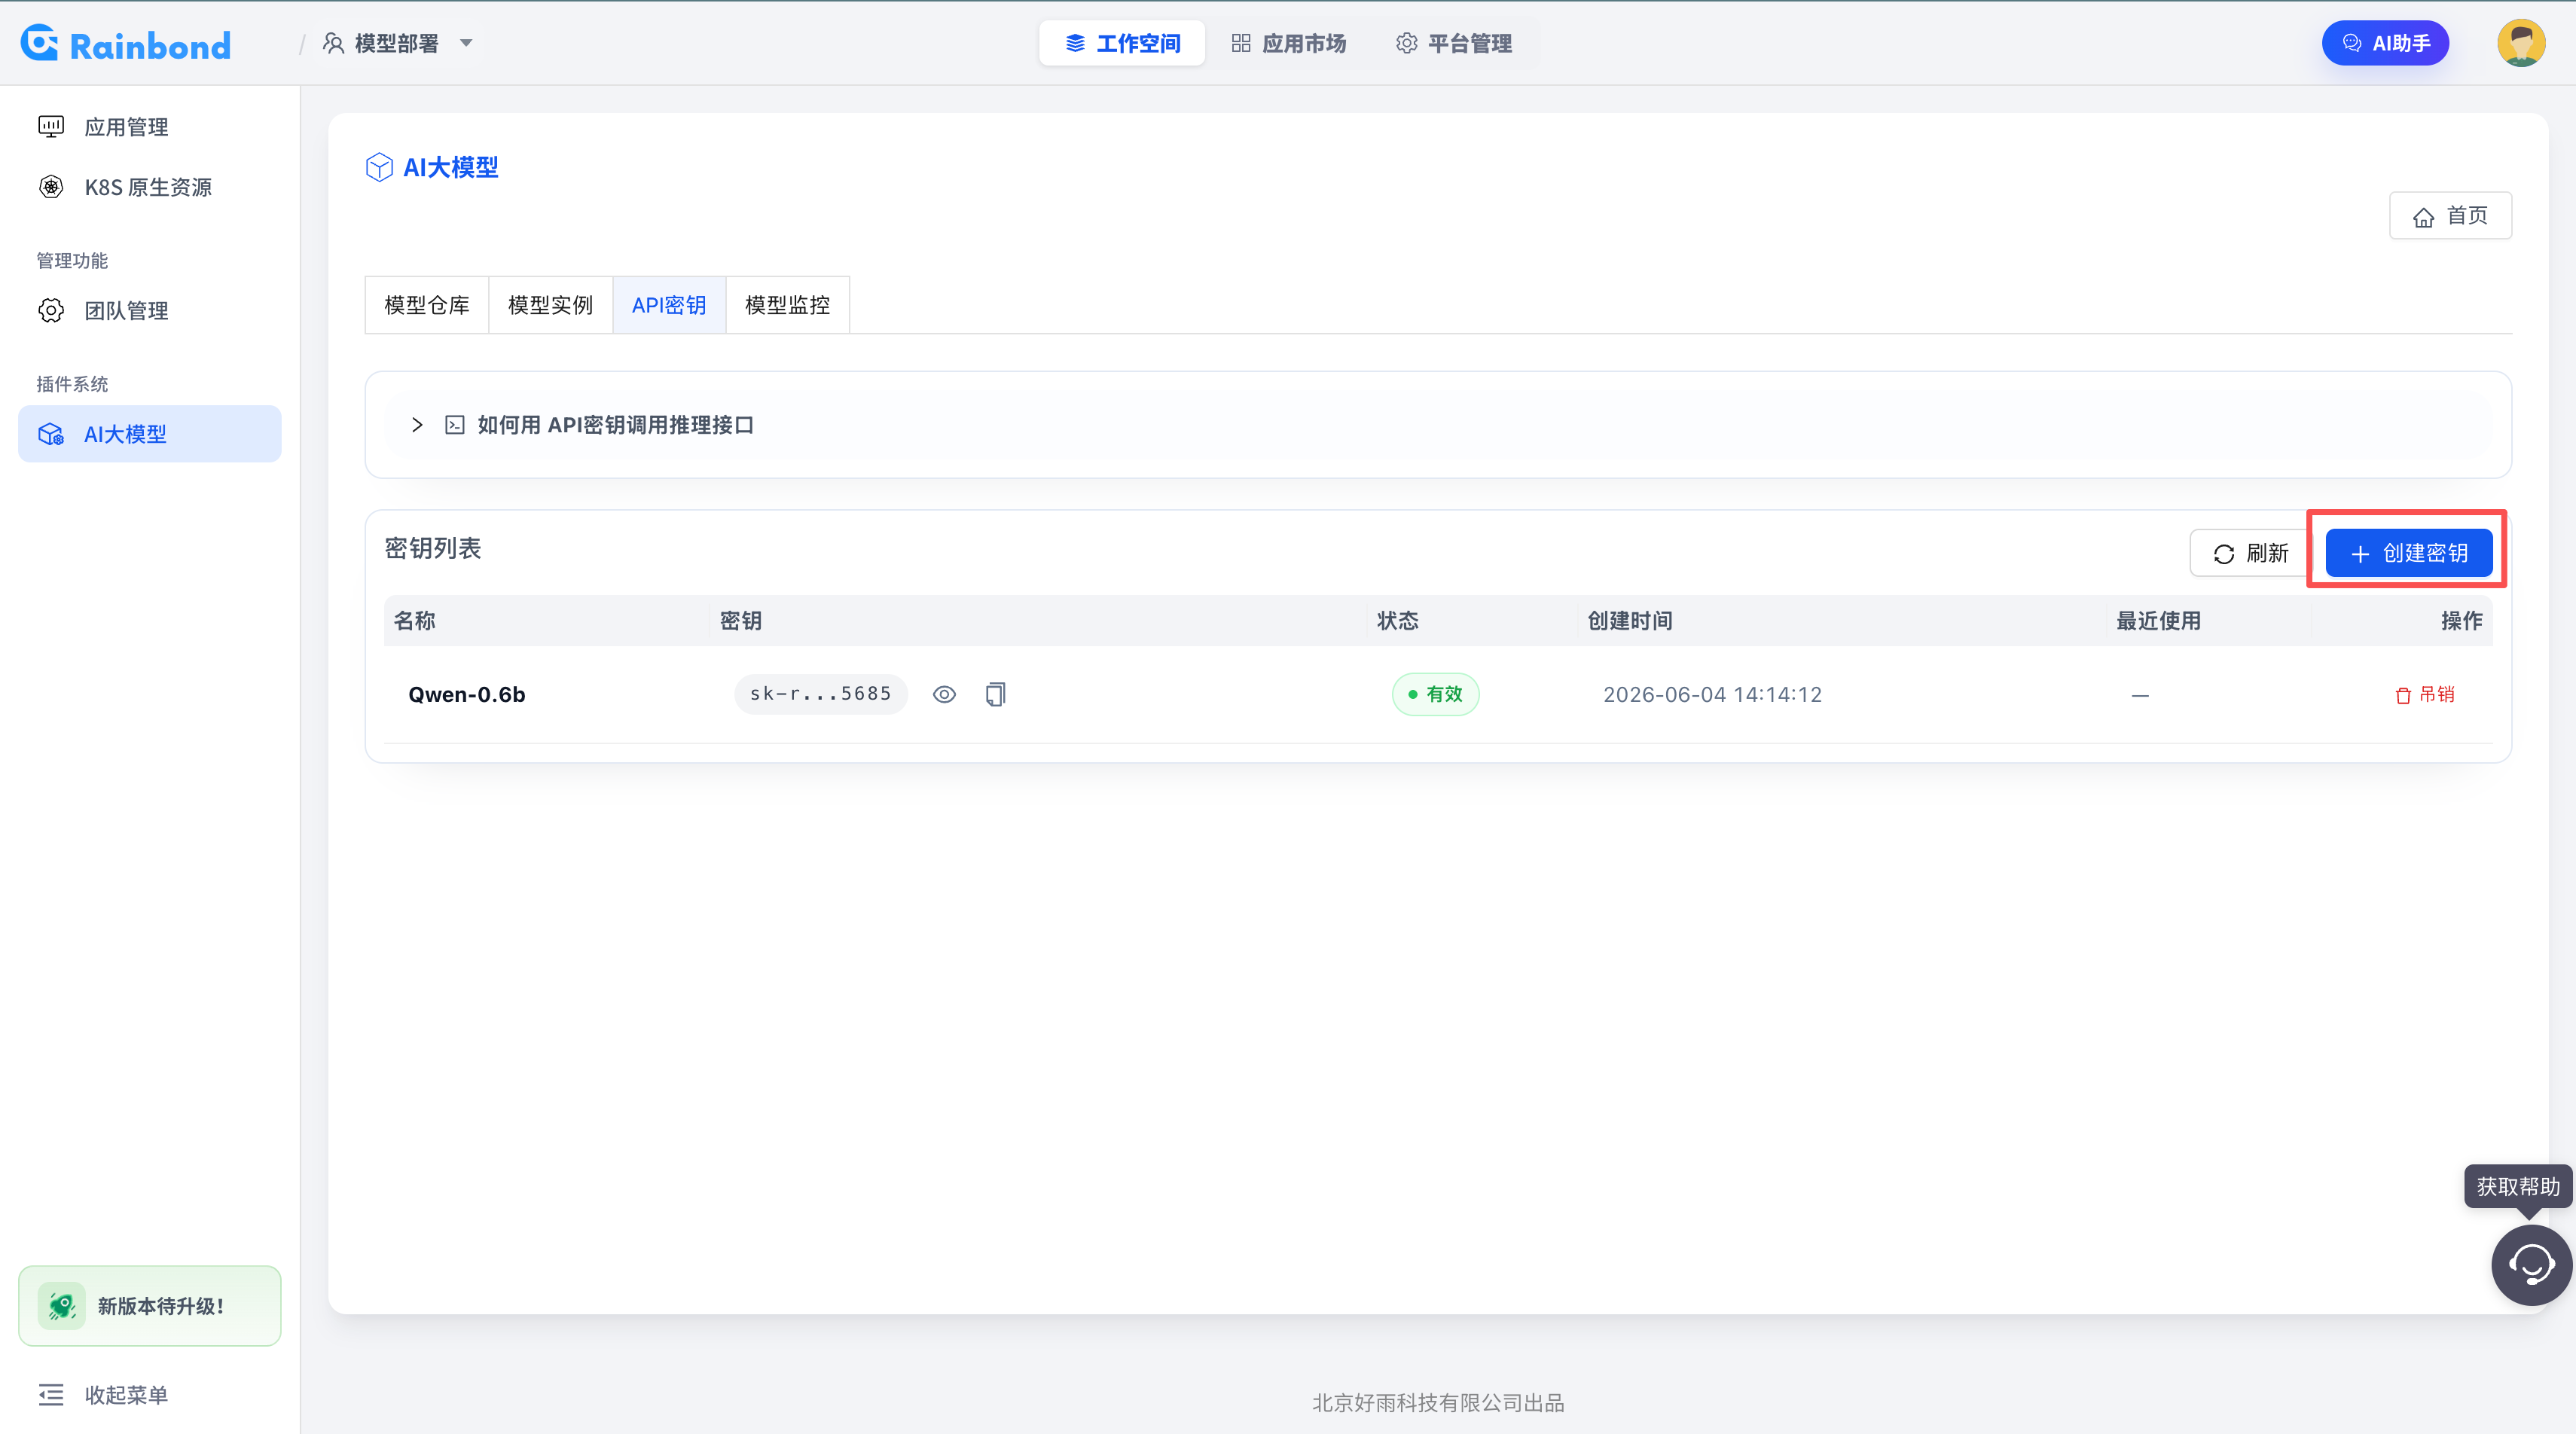
Task: Open the user avatar menu
Action: [x=2521, y=43]
